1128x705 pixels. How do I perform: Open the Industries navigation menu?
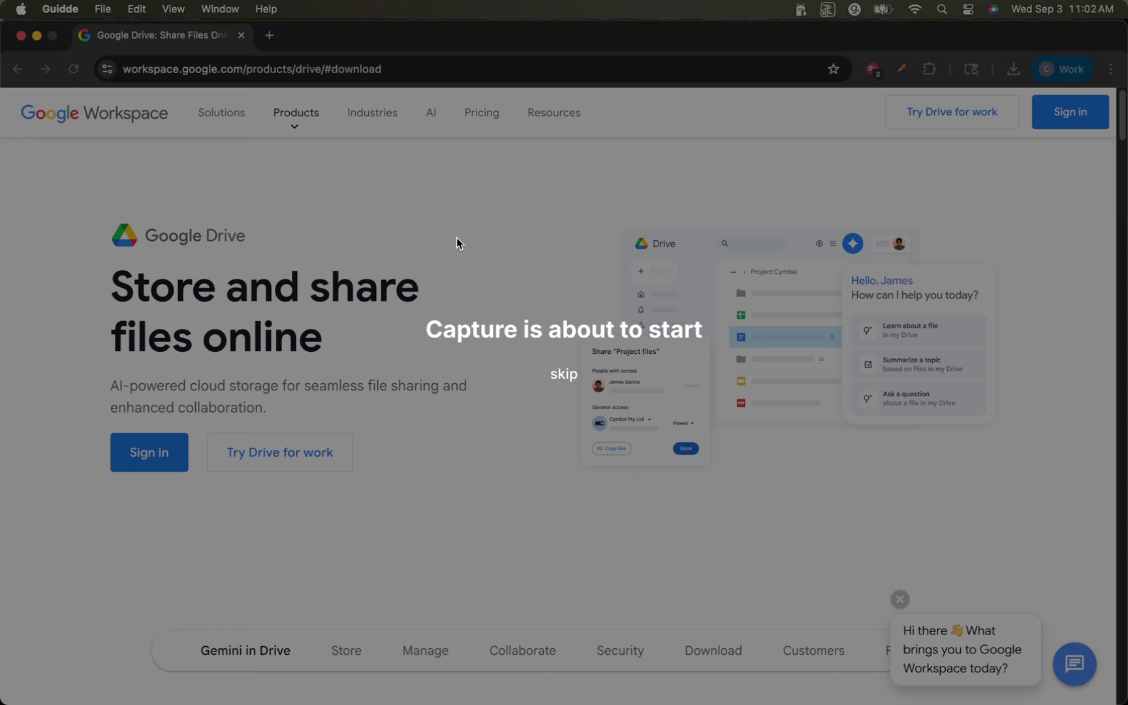(x=372, y=112)
